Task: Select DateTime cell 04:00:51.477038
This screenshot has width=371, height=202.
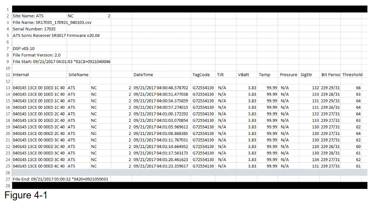Action: (161, 94)
